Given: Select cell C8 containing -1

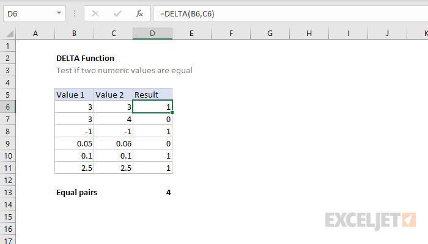Looking at the screenshot, I should coord(114,131).
